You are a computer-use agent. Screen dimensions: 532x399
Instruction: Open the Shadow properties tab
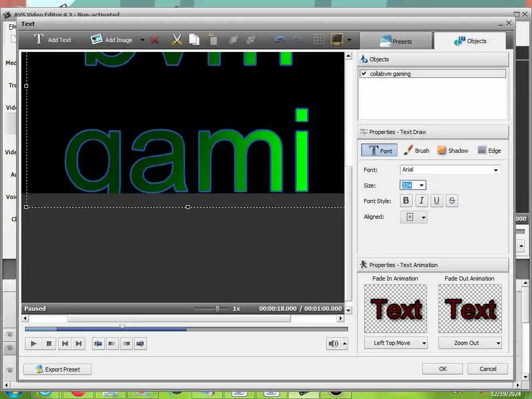(x=453, y=150)
